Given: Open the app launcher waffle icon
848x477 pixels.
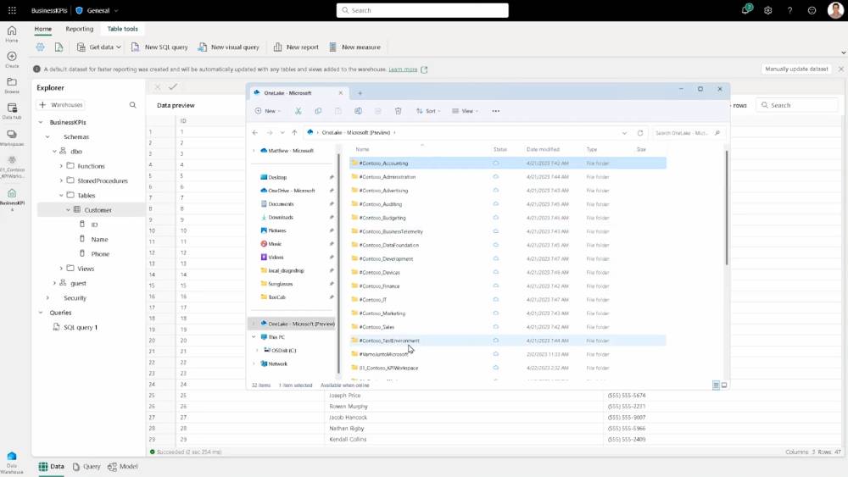Looking at the screenshot, I should click(12, 10).
